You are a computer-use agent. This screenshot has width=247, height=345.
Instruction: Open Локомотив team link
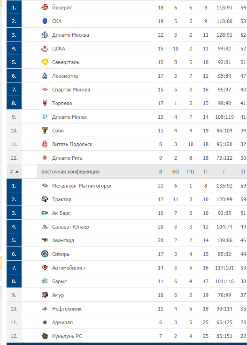tap(65, 76)
